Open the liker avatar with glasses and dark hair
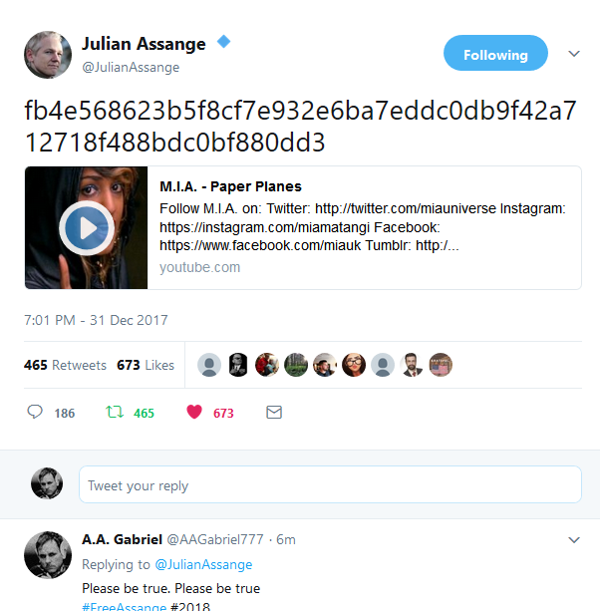Screen dimensions: 600x611 coord(354,365)
